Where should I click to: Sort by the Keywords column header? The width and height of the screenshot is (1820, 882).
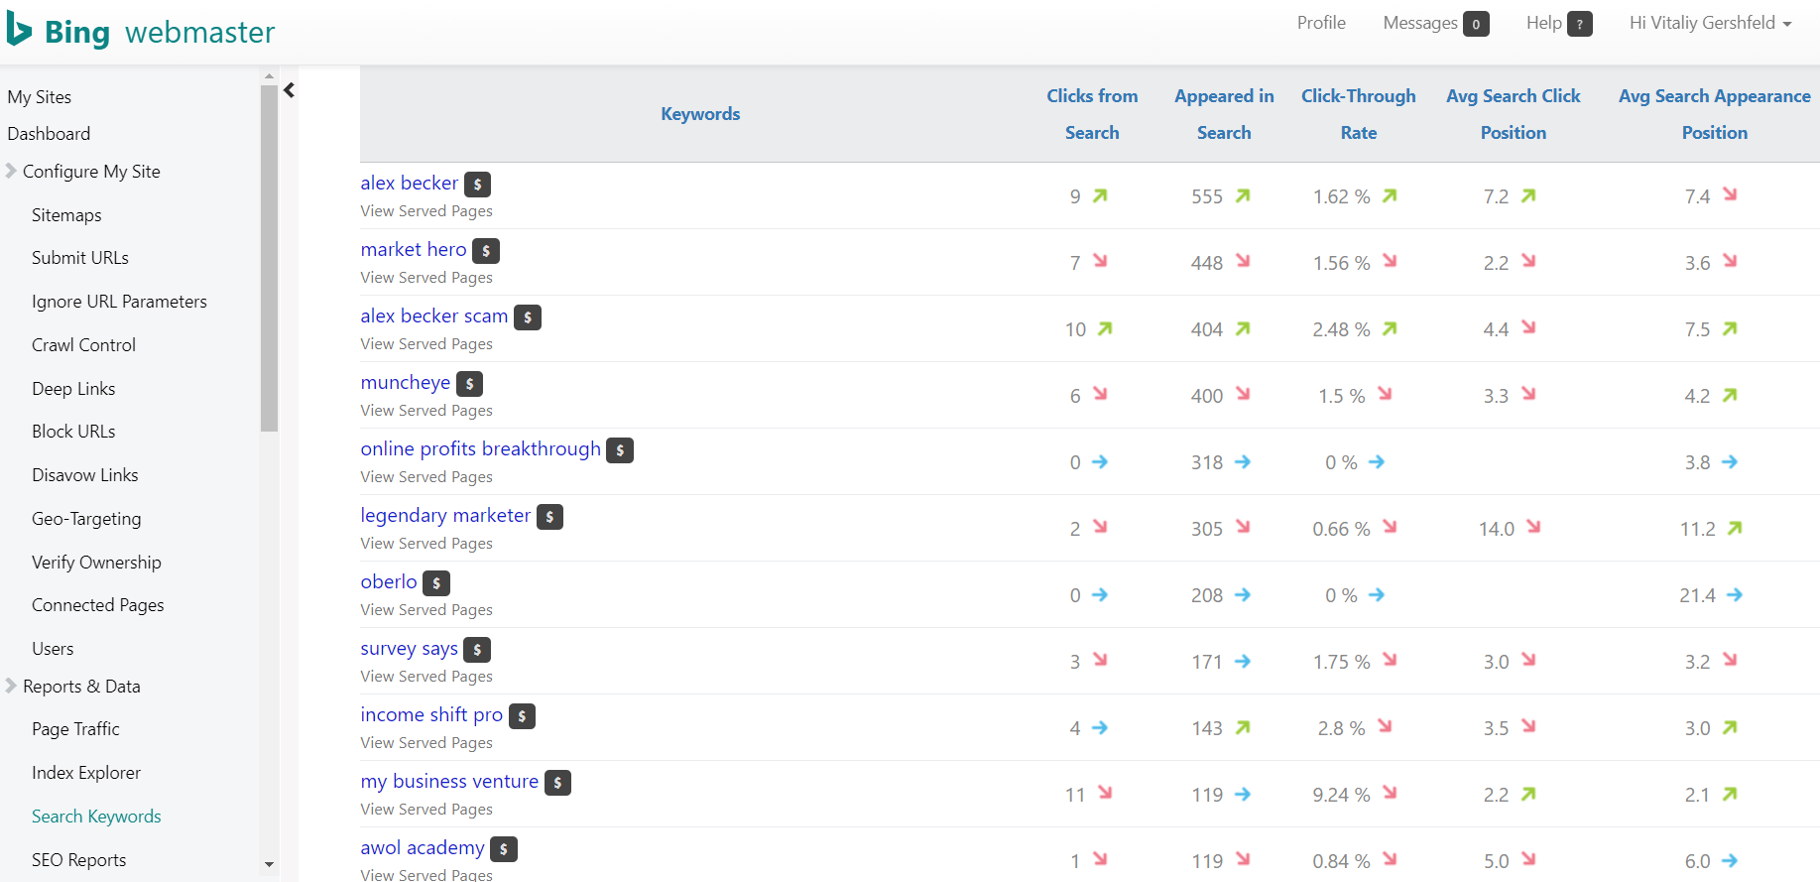(700, 113)
